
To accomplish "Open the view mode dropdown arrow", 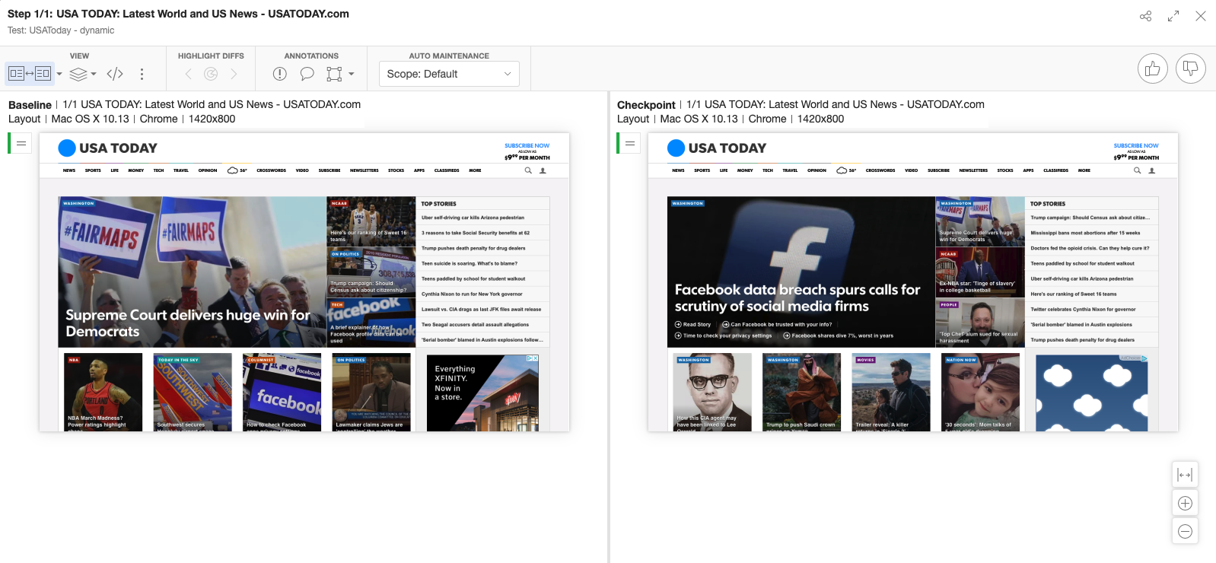I will [59, 74].
